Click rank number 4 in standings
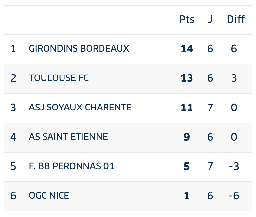Screen dimensions: 256x217 (13, 137)
